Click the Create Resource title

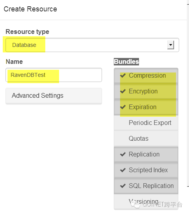30,9
